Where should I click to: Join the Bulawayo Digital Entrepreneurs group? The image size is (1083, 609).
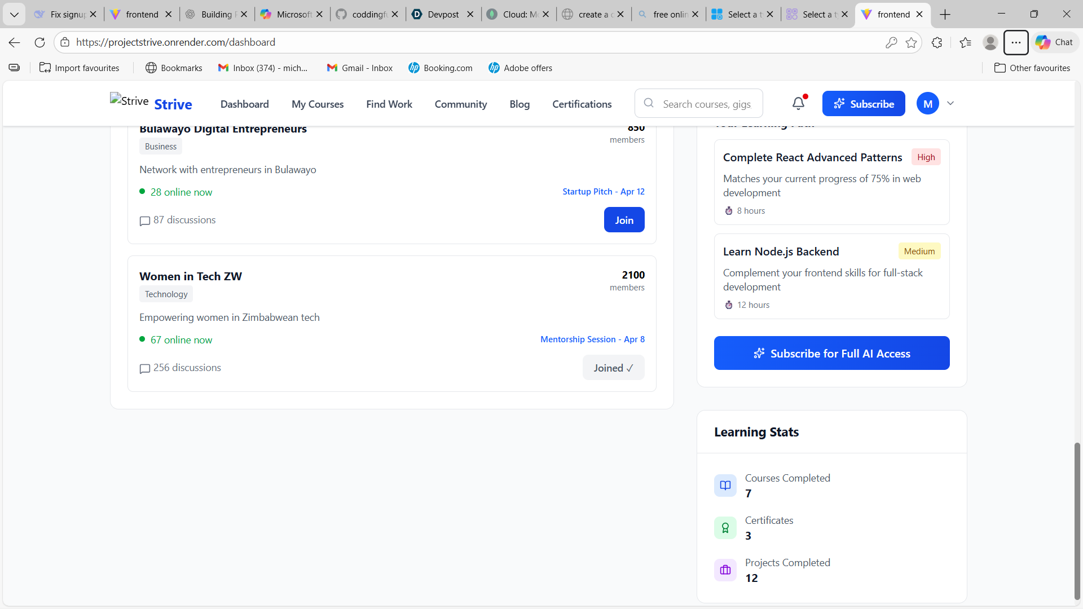pos(624,220)
